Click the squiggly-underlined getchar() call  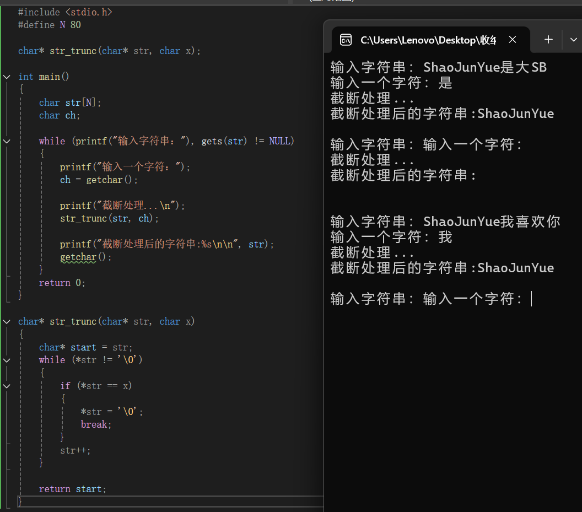pos(85,257)
